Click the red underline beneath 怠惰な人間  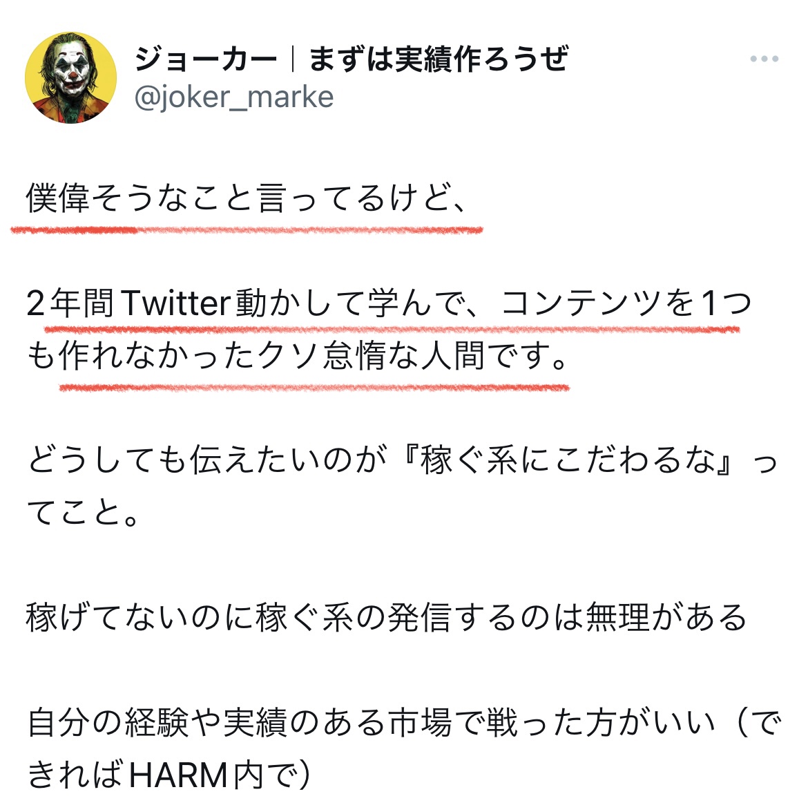pyautogui.click(x=314, y=387)
